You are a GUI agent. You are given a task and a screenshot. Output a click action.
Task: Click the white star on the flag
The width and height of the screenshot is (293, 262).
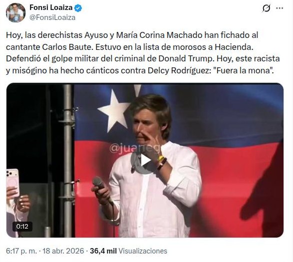coord(114,110)
